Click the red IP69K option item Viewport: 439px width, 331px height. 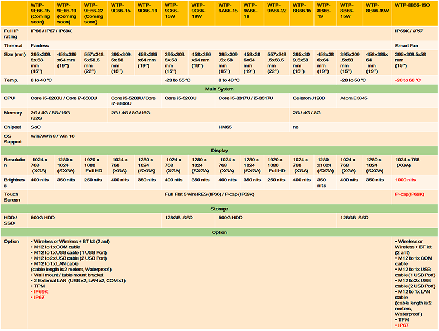click(x=41, y=291)
